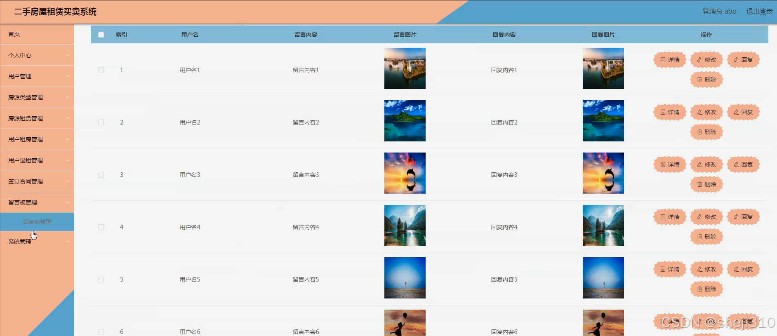
Task: Edit message of 用户名5
Action: coord(706,269)
